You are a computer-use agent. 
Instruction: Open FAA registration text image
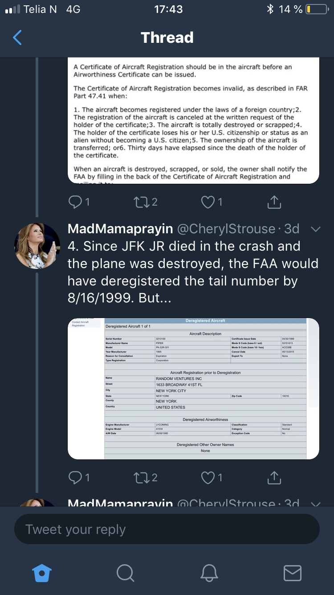click(x=193, y=120)
